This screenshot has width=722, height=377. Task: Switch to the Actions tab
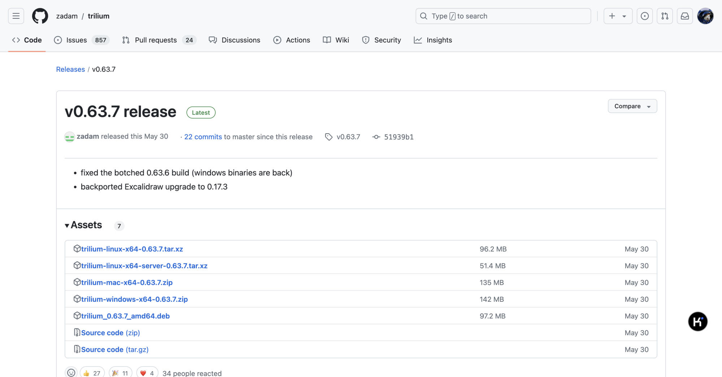tap(292, 40)
